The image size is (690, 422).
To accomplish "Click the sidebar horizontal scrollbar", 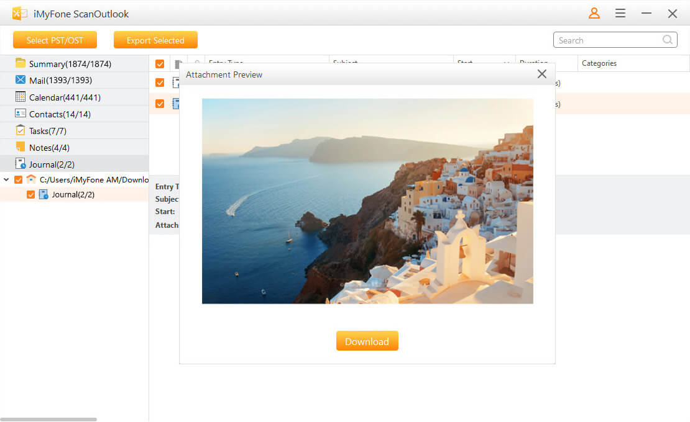I will click(x=48, y=420).
